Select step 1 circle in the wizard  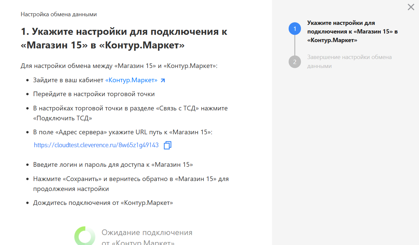(295, 29)
